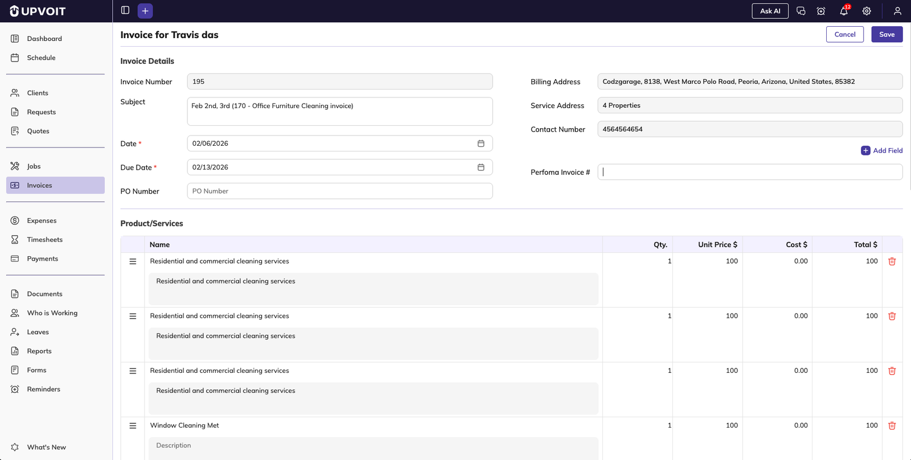This screenshot has width=911, height=460.
Task: Open Quotes in sidebar
Action: click(x=55, y=131)
